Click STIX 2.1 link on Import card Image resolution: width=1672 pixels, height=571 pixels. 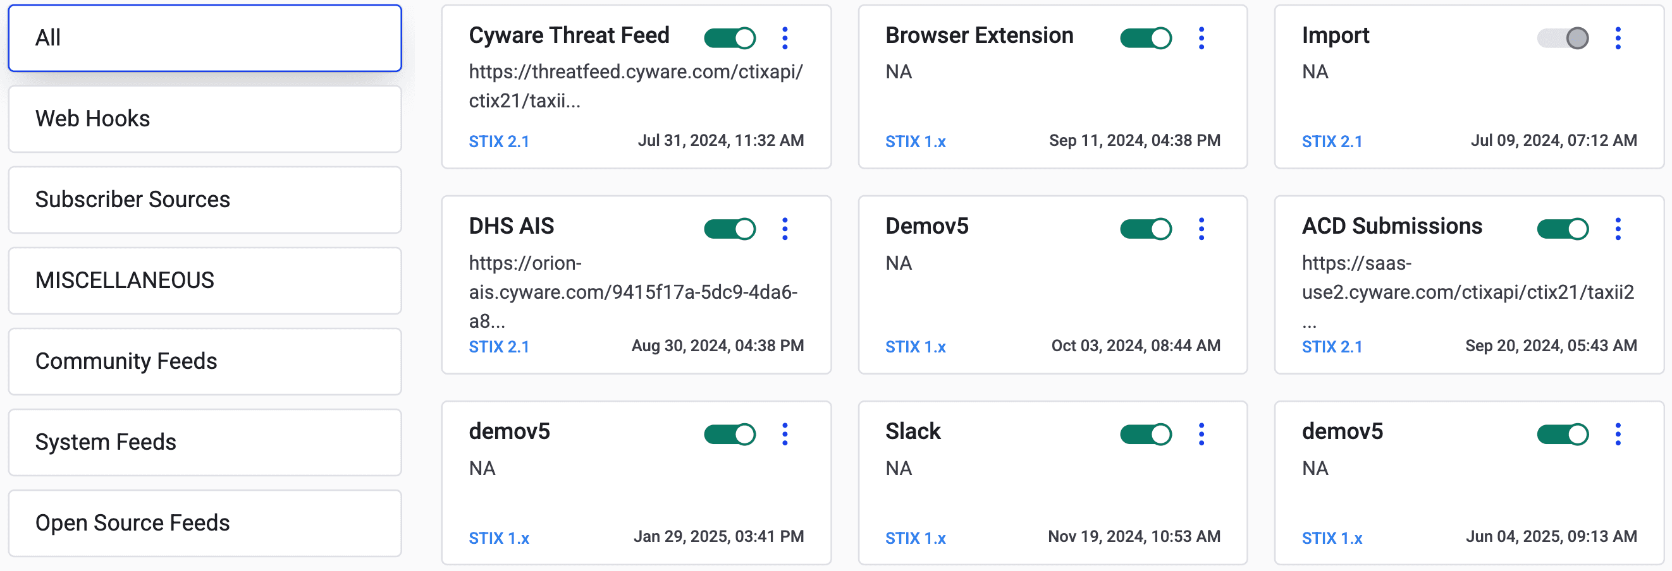point(1332,141)
